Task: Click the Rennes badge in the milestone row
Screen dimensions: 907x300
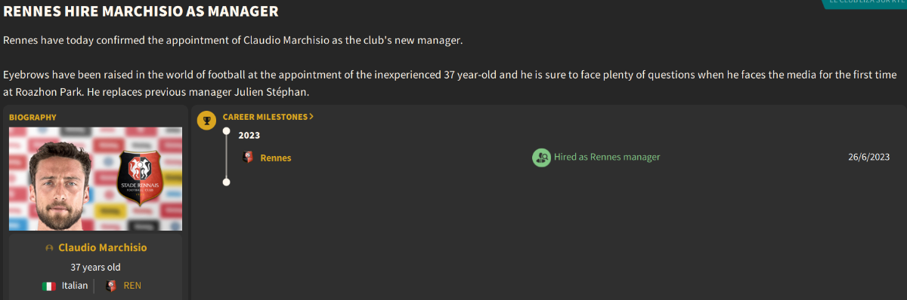Action: coord(248,158)
